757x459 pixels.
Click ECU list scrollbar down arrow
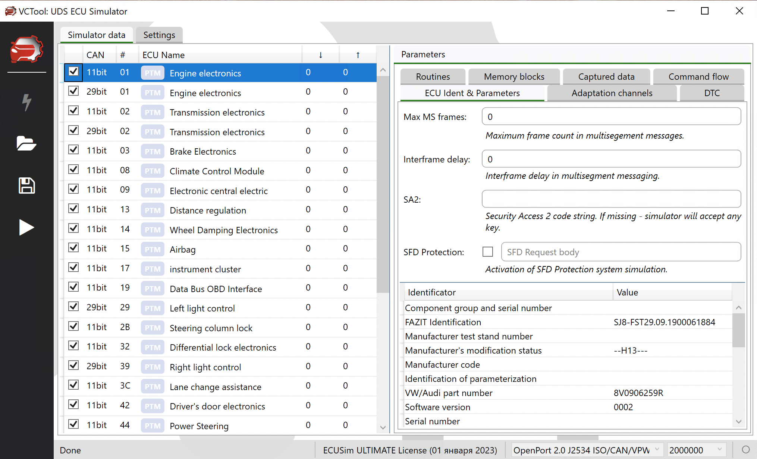point(383,427)
